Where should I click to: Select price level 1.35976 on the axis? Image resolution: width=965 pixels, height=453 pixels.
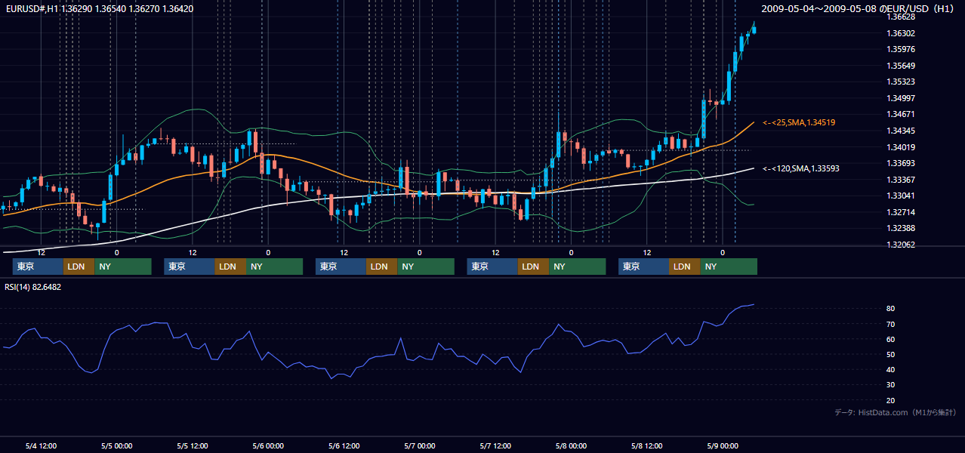tap(901, 49)
